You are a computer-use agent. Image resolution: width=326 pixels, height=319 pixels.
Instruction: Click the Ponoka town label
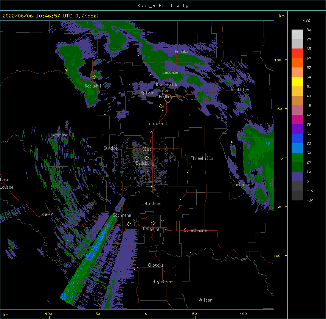tap(182, 52)
